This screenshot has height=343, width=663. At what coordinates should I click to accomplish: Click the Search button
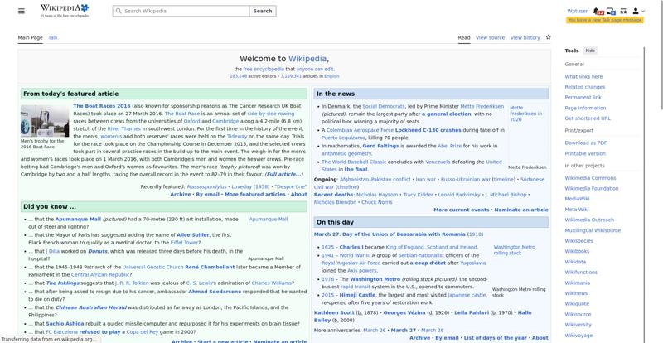pyautogui.click(x=262, y=12)
